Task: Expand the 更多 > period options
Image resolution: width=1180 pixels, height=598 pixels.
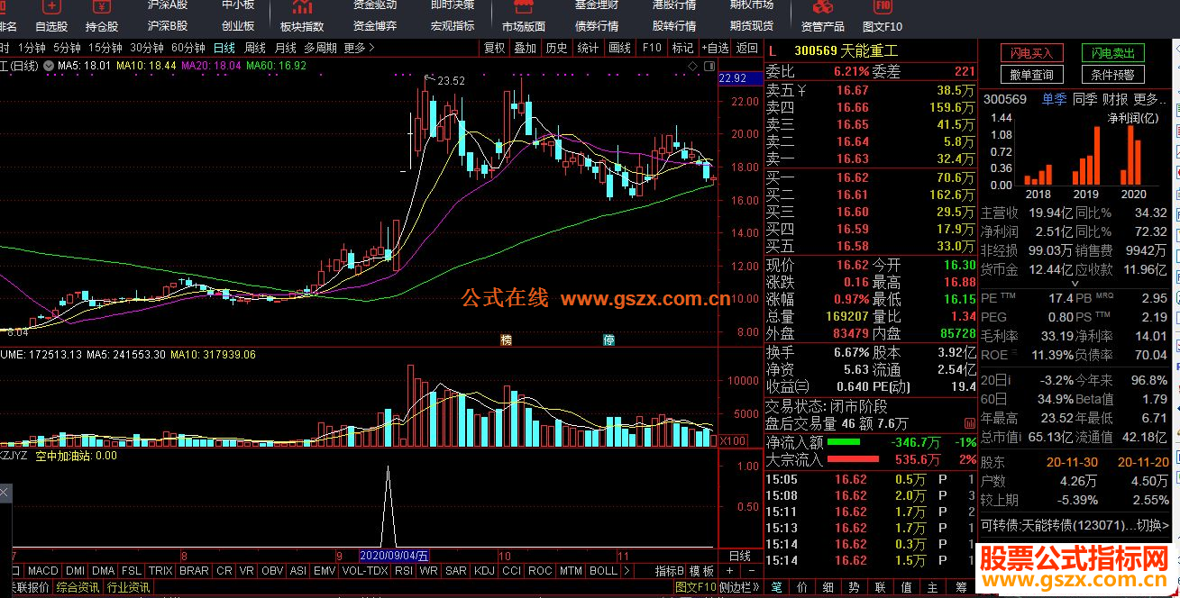Action: click(x=360, y=48)
